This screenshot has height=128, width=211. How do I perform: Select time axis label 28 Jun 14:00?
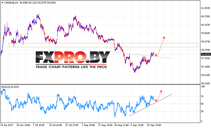click(23, 125)
